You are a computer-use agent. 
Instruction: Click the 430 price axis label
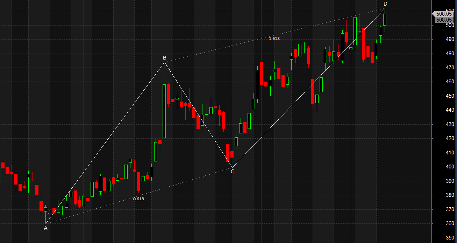450,124
